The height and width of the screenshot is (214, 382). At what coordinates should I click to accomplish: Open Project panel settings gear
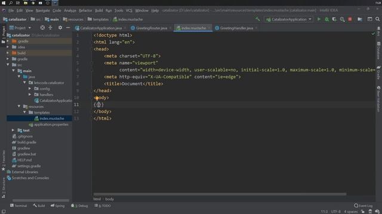60,28
